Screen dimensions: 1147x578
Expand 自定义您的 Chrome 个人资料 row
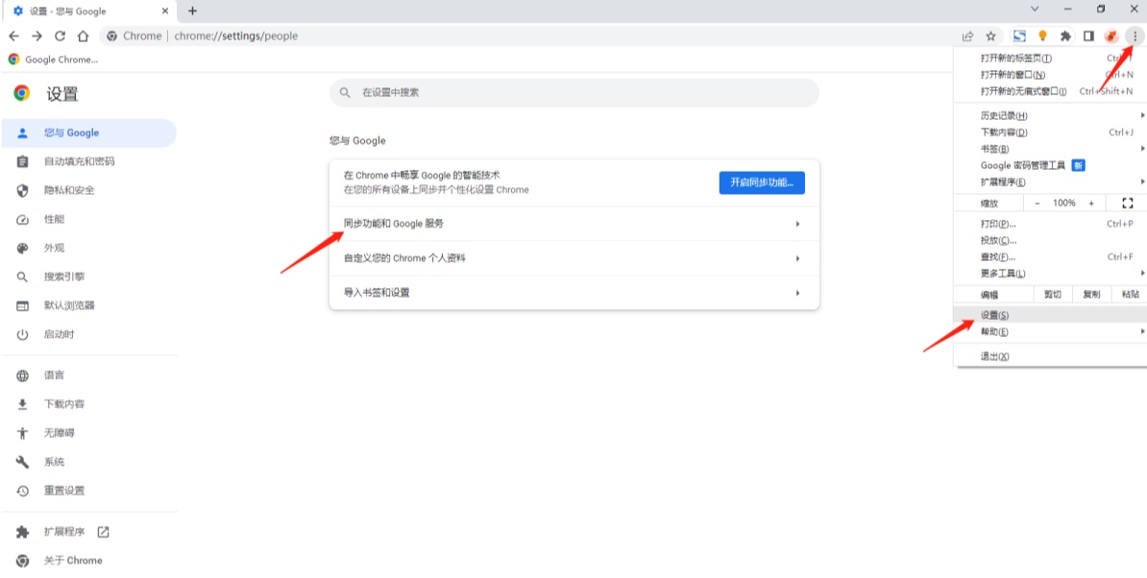point(574,258)
